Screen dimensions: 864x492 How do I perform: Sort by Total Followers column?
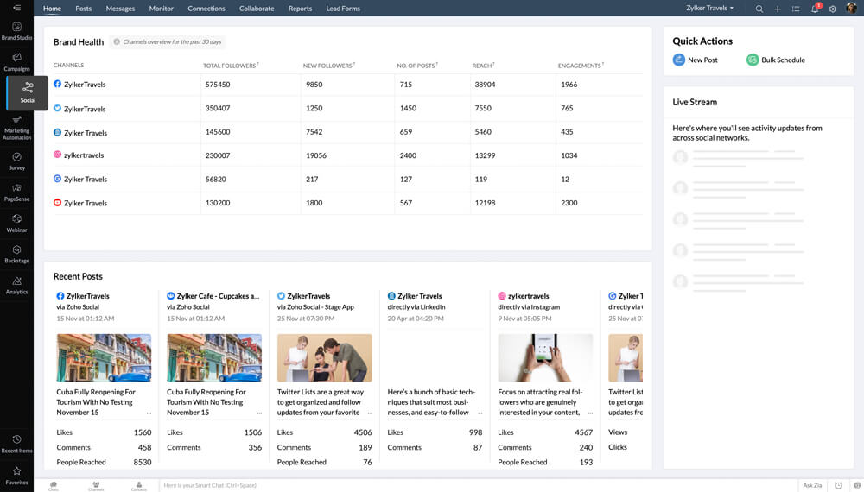pos(231,66)
